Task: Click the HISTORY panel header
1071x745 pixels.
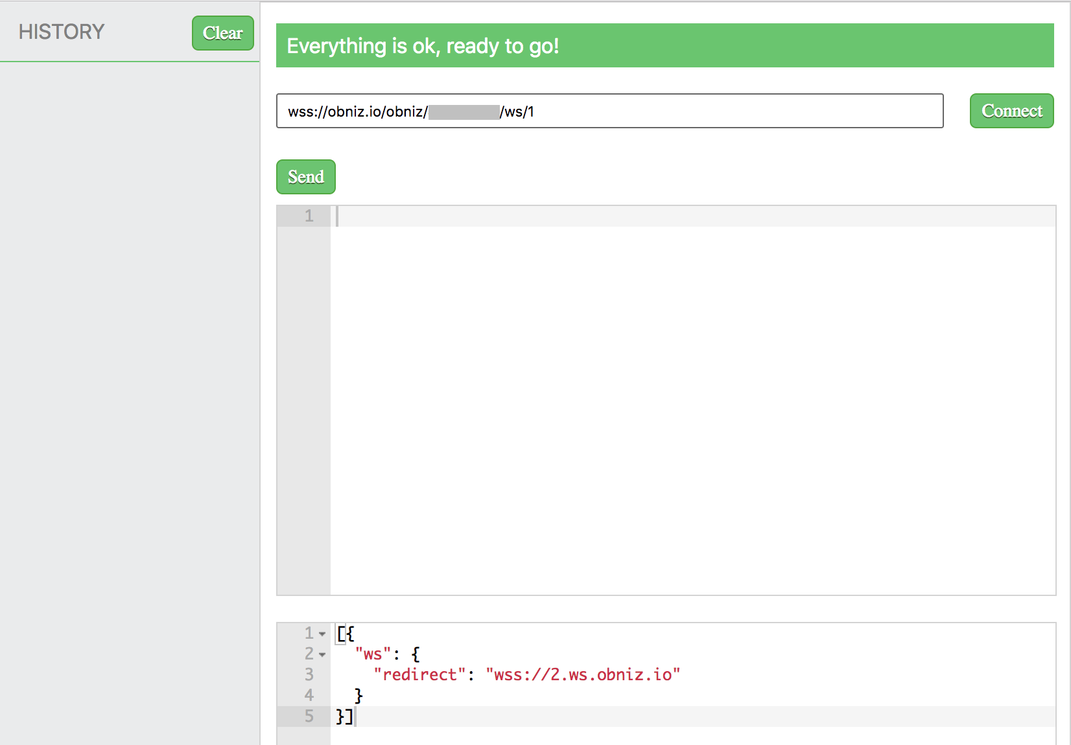Action: [x=62, y=31]
